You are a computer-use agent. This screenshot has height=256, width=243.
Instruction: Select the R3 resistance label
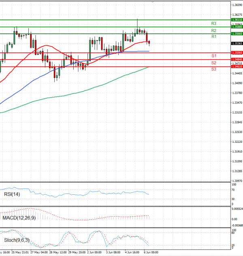213,24
